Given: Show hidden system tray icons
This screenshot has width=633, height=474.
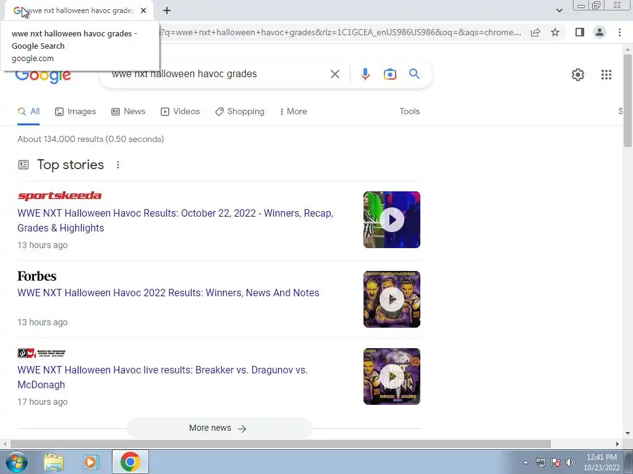Looking at the screenshot, I should [x=525, y=462].
